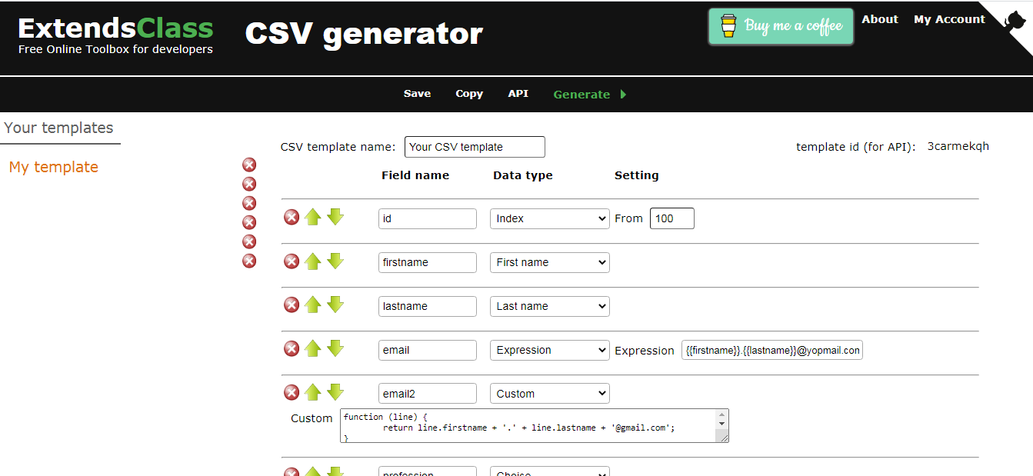
Task: Click the Generate menu item
Action: [581, 95]
